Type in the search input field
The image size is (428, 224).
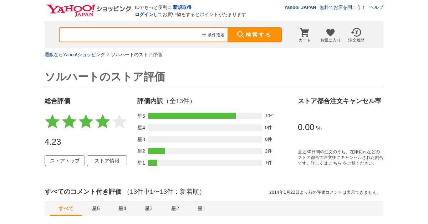coord(130,35)
